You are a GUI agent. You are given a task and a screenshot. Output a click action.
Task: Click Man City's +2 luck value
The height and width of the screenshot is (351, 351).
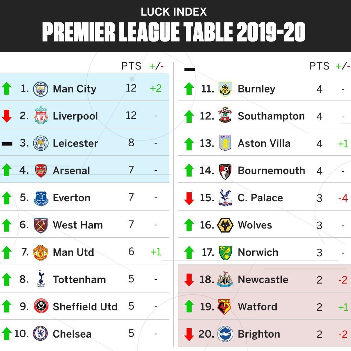(156, 88)
